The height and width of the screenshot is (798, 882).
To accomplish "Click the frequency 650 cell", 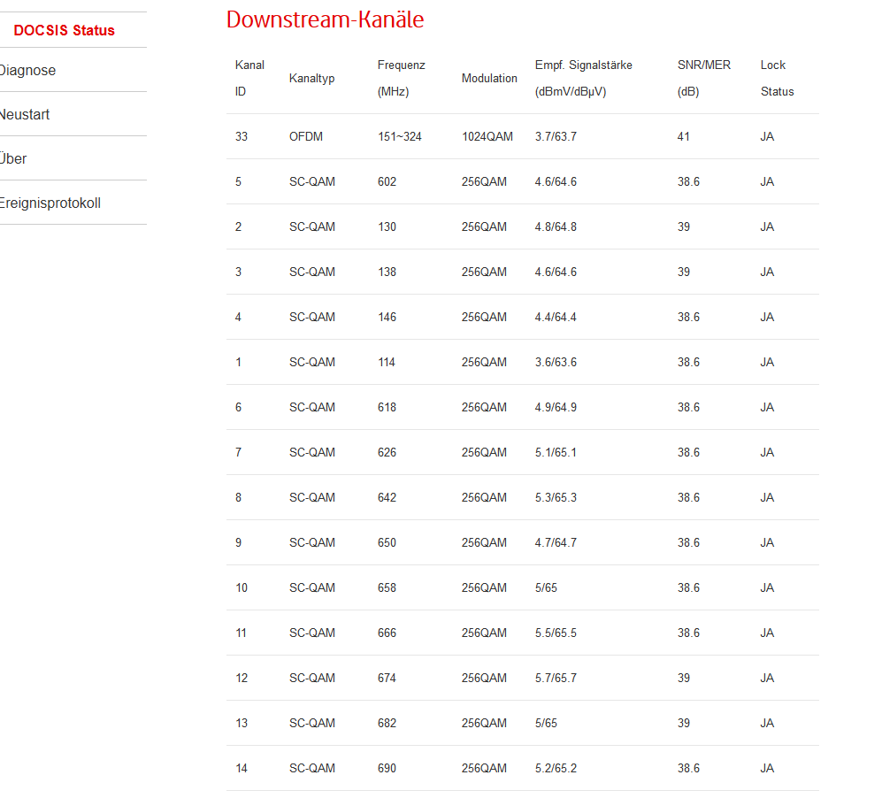I will point(387,542).
